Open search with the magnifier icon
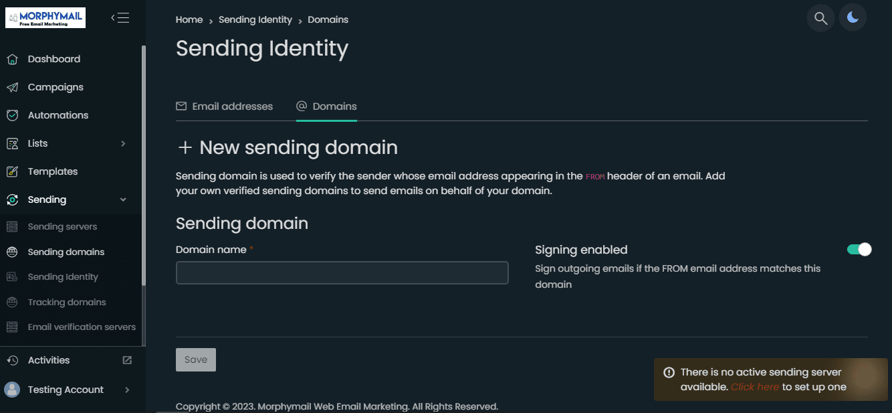 821,18
